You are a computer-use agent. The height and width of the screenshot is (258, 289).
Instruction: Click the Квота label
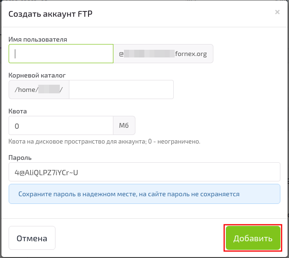(18, 111)
